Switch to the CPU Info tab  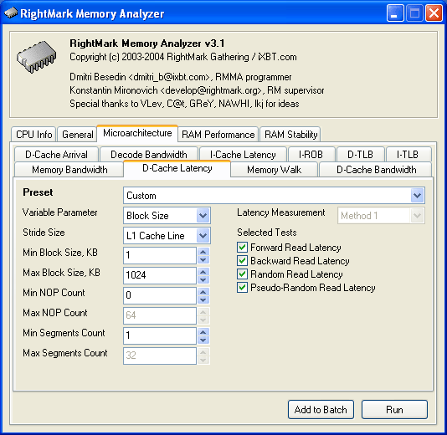coord(34,134)
